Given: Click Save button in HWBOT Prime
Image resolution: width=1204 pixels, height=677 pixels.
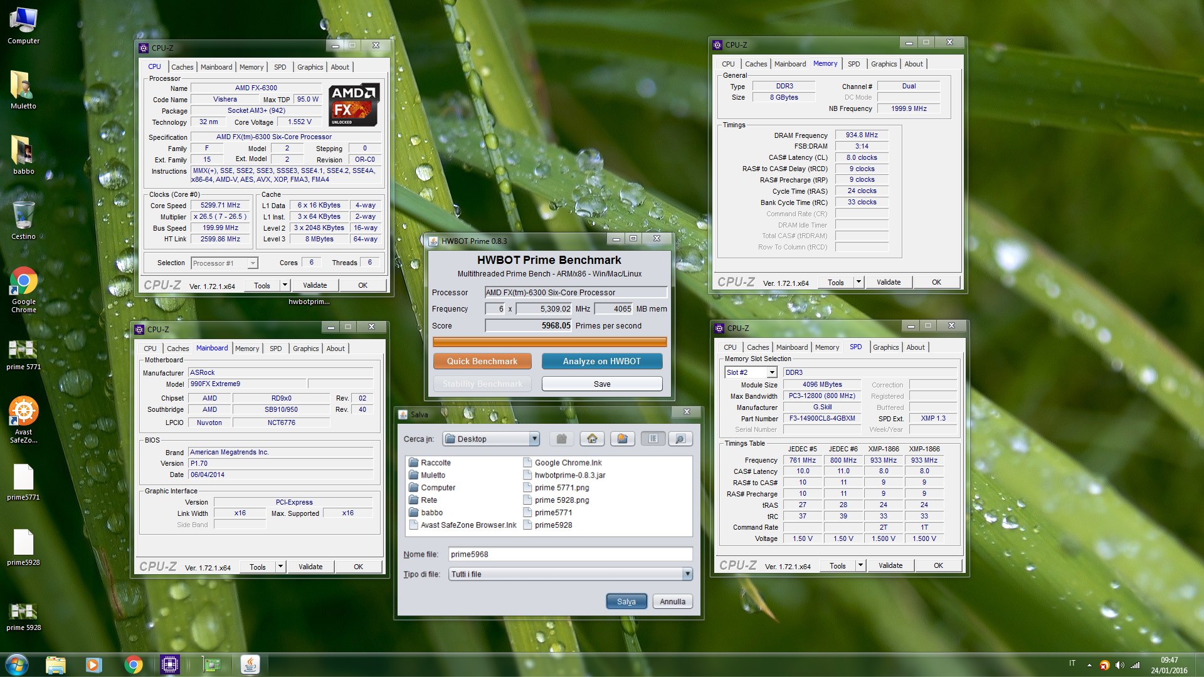Looking at the screenshot, I should [x=601, y=384].
